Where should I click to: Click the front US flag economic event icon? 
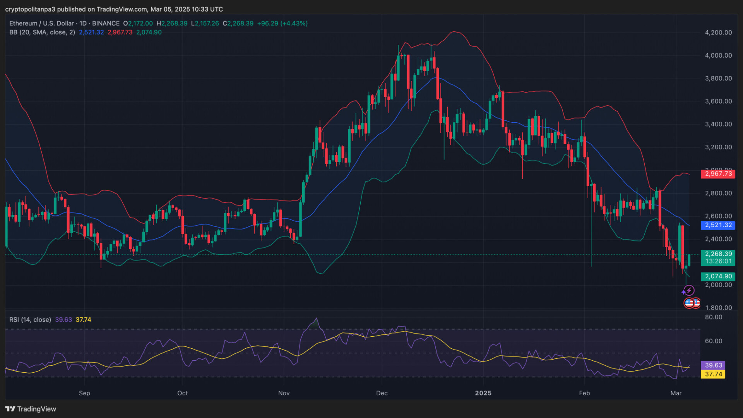[689, 303]
